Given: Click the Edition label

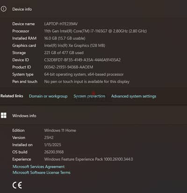Looking at the screenshot, I should tap(18, 130).
